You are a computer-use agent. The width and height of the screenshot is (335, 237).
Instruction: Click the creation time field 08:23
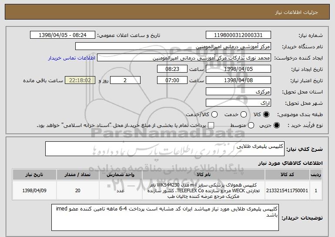point(172,69)
